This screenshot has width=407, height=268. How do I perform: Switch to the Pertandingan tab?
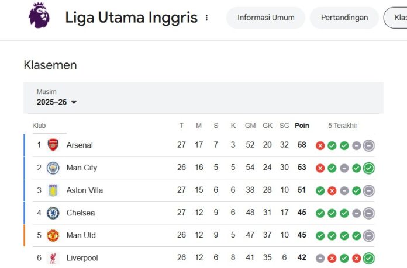click(x=344, y=18)
